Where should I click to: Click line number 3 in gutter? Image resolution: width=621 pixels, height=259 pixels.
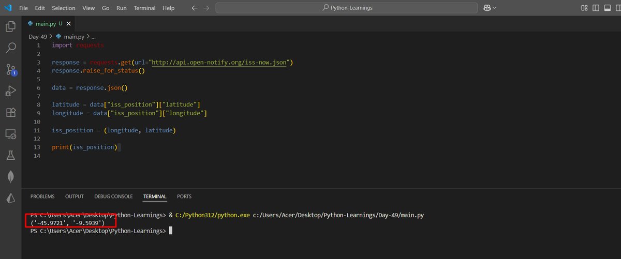point(38,62)
